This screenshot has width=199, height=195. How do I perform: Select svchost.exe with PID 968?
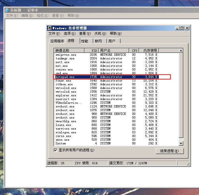107,114
